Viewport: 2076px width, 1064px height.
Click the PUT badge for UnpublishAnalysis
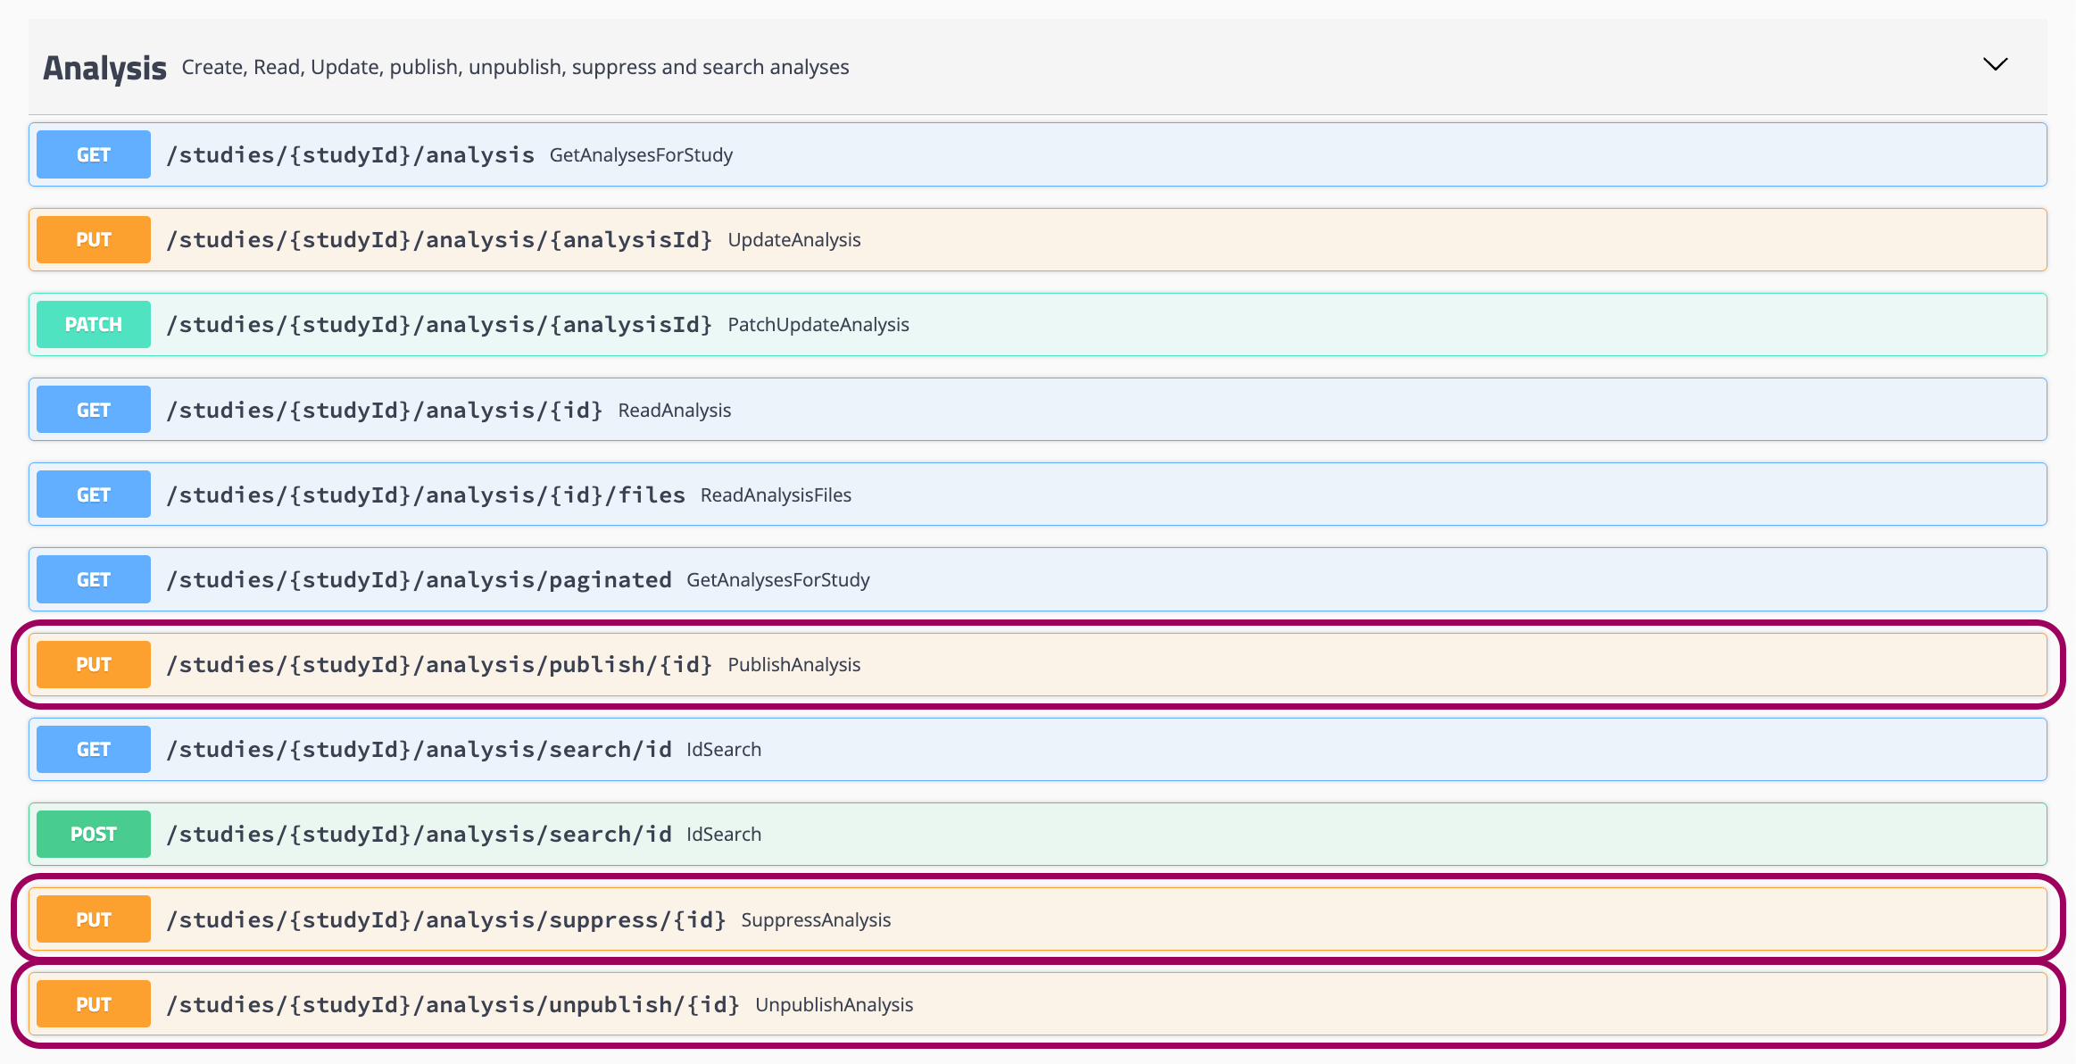click(x=93, y=1002)
